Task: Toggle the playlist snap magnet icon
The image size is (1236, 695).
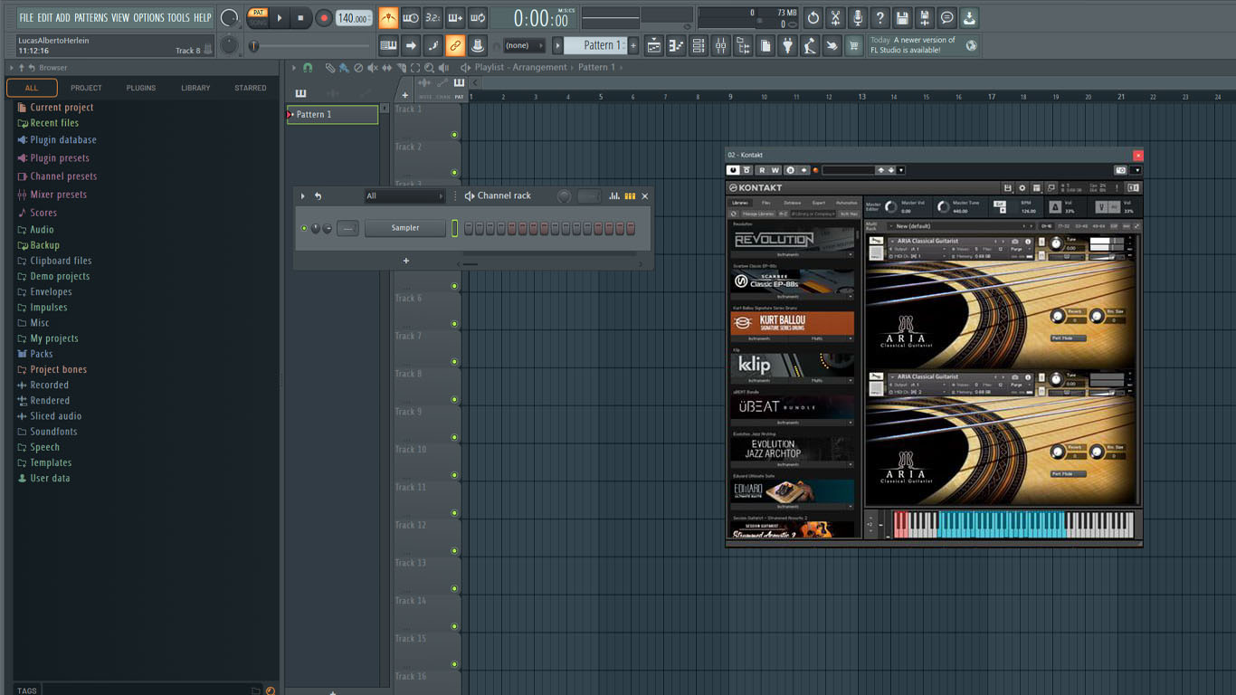Action: 308,67
